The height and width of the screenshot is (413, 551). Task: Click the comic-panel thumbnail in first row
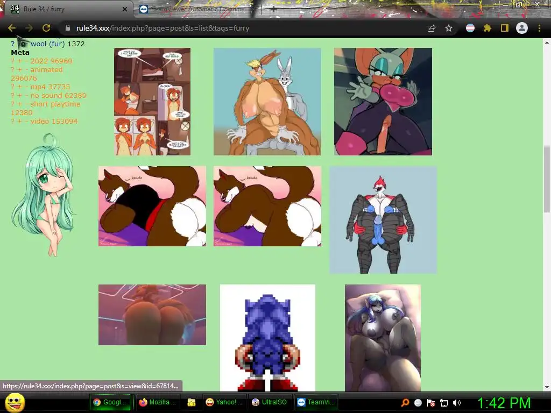pyautogui.click(x=152, y=102)
